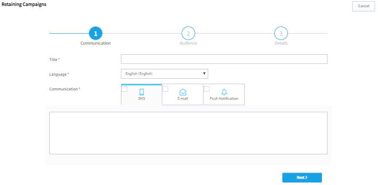
Task: Go to step 2 Audience circle
Action: pyautogui.click(x=188, y=34)
